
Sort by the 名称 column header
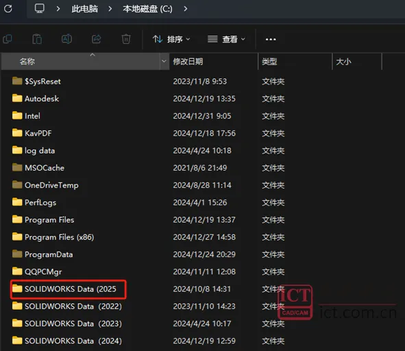[81, 62]
